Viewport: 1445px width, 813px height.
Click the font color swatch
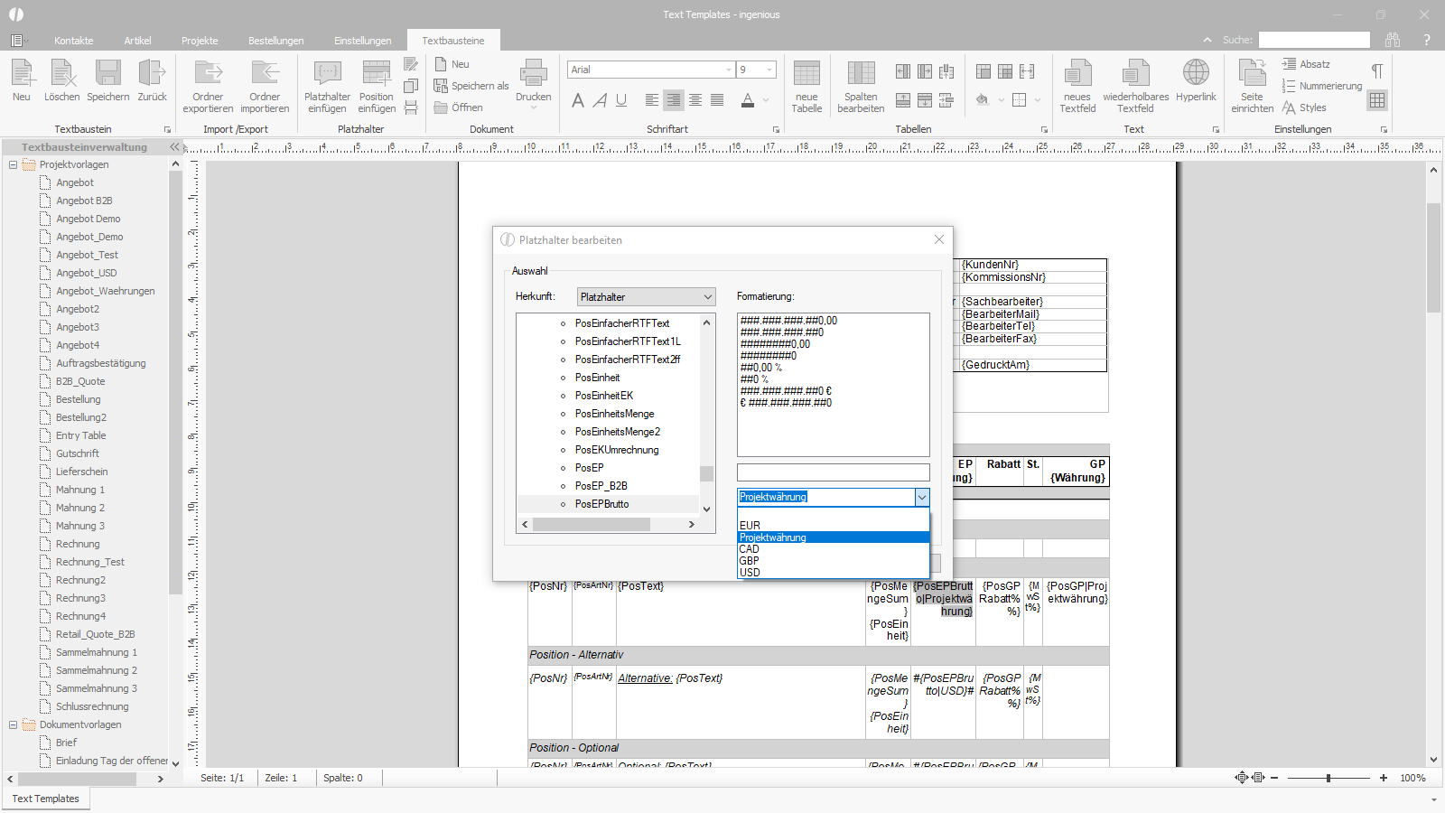pyautogui.click(x=748, y=100)
